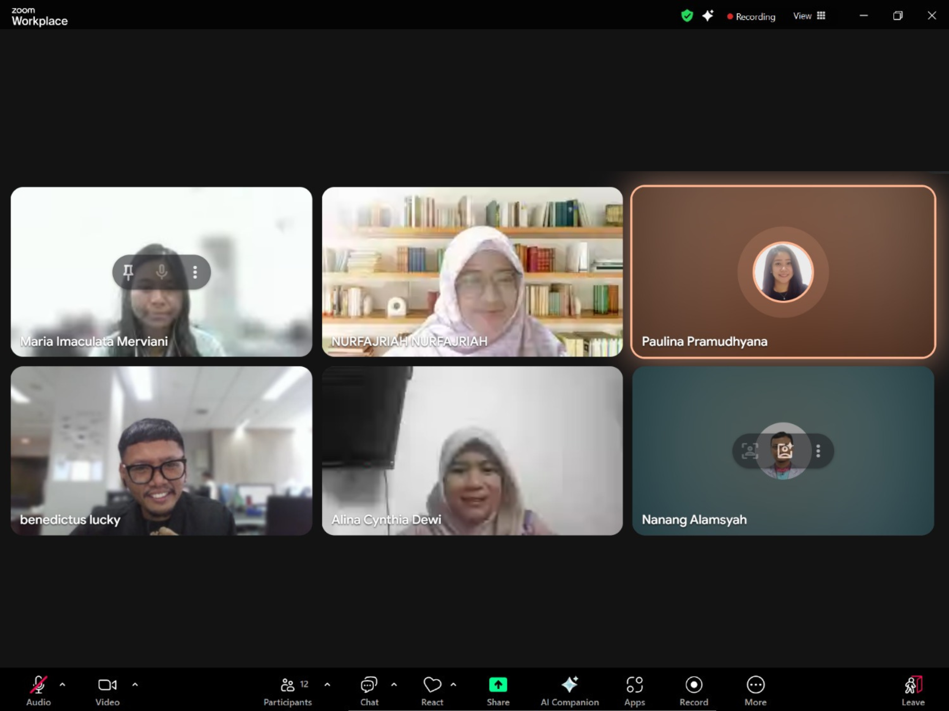Click the green encryption shield icon

coord(687,16)
